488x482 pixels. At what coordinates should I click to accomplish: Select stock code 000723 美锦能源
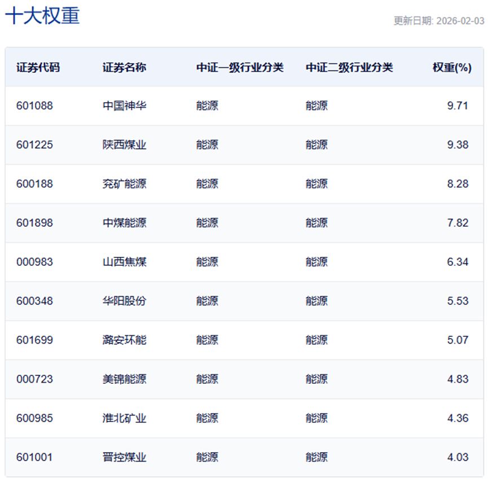pyautogui.click(x=36, y=379)
